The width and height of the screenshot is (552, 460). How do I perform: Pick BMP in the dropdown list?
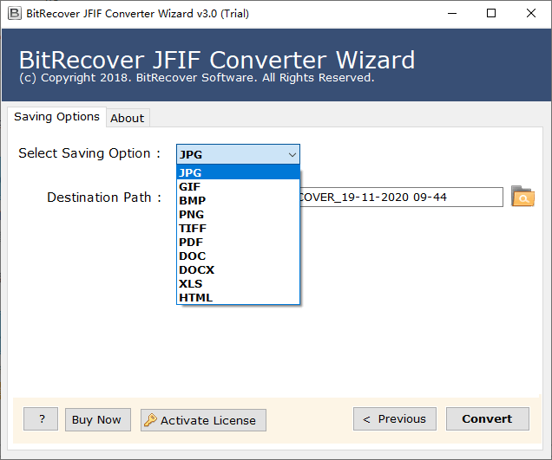(x=192, y=200)
